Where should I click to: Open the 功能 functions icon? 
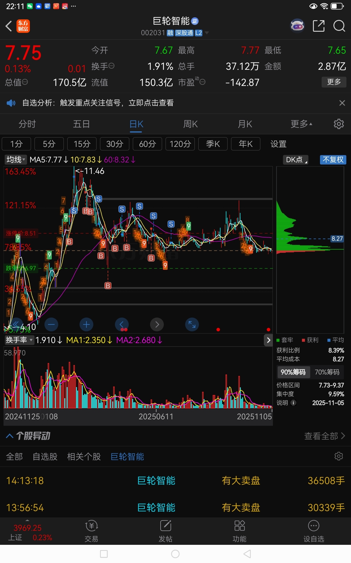(x=240, y=531)
